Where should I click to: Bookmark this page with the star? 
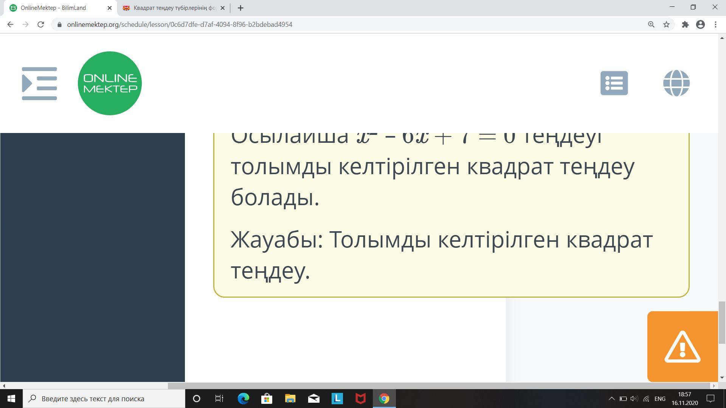[x=666, y=25]
